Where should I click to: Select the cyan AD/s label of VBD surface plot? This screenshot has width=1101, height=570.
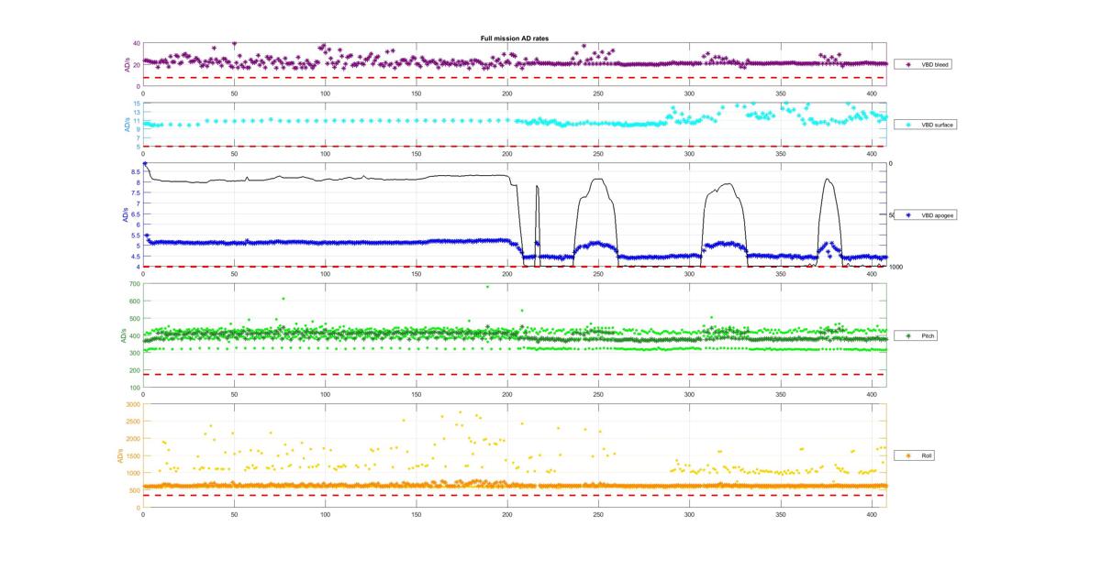coord(128,125)
